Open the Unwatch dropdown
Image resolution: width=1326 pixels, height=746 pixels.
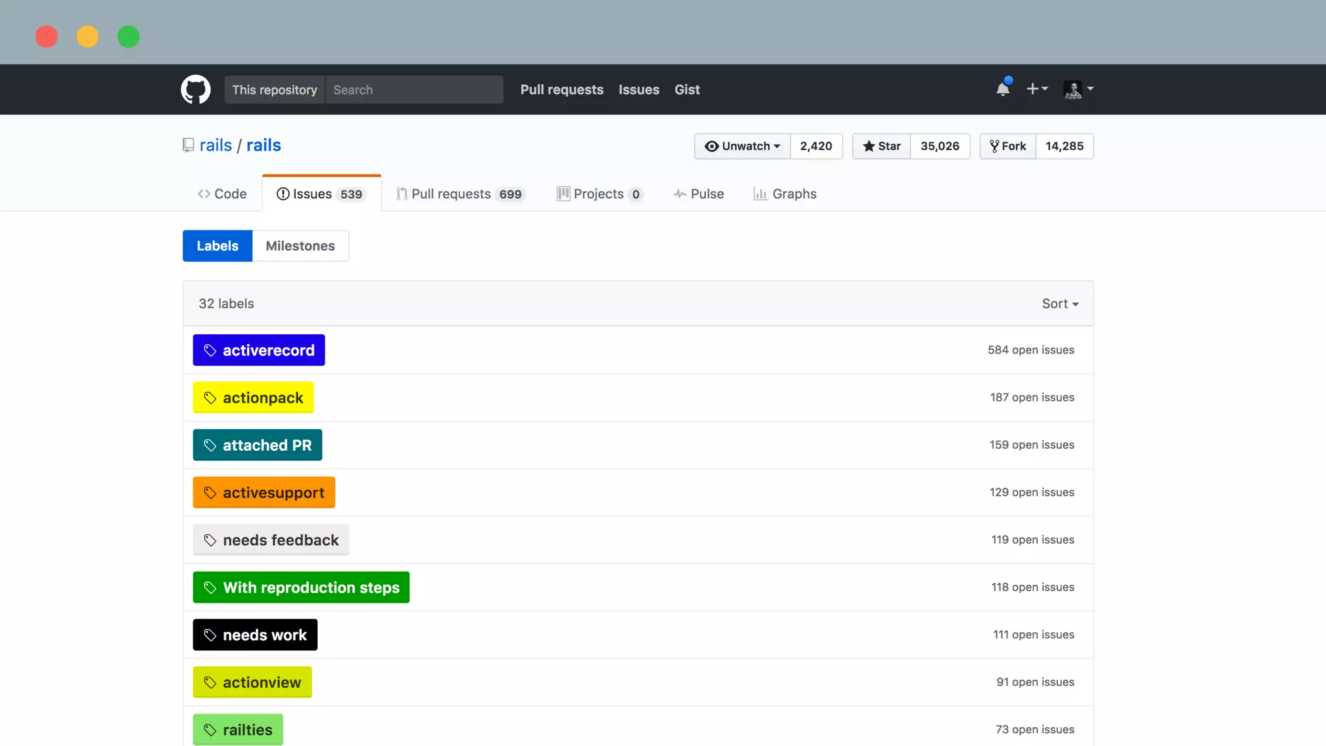(743, 146)
